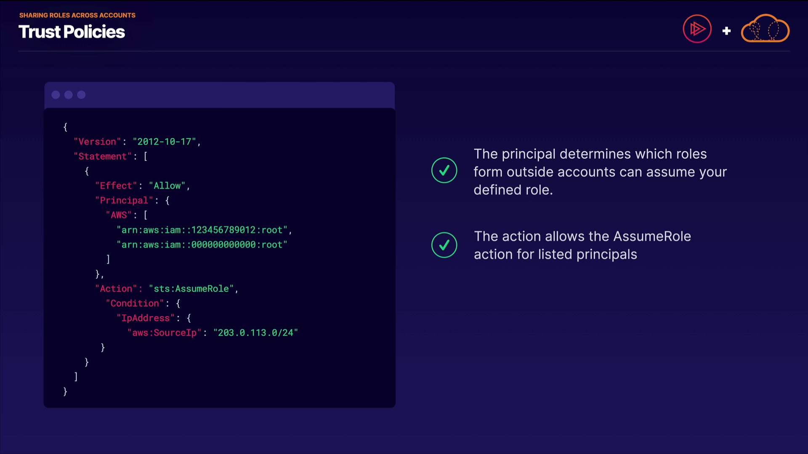This screenshot has width=808, height=454.
Task: Click the Trust Policies heading
Action: click(72, 32)
